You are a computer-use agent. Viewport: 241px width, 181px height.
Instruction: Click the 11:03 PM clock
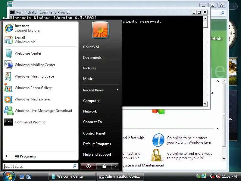point(229,176)
